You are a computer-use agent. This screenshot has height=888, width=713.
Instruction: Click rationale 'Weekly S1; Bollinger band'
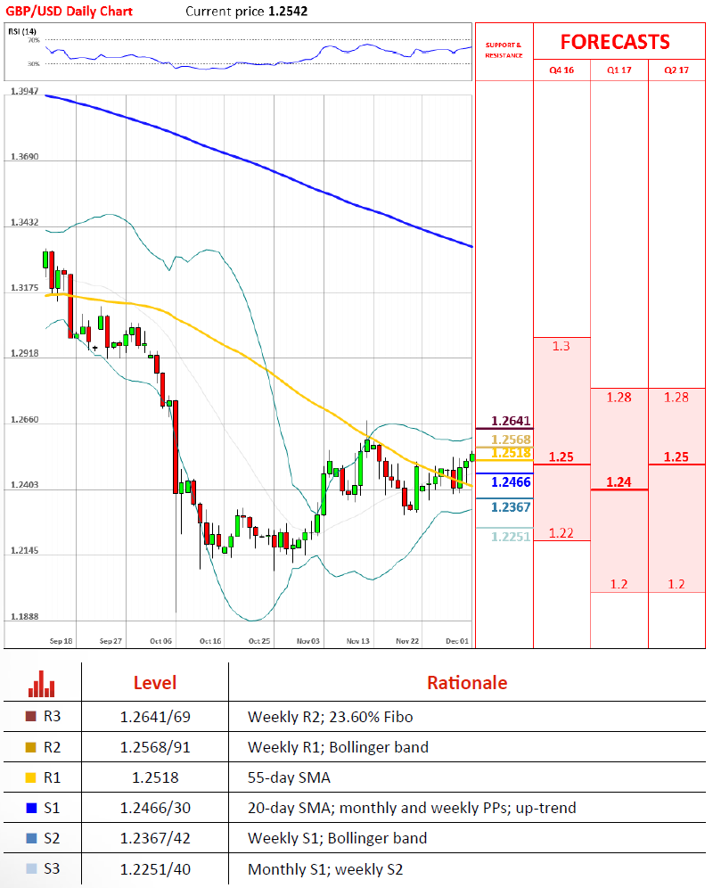click(x=337, y=838)
